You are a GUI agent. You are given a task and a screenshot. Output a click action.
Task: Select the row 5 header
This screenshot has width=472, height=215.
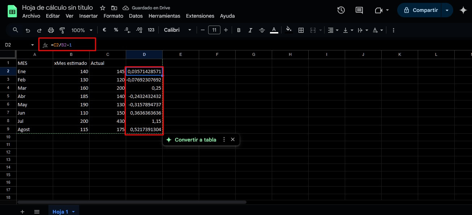[8, 96]
